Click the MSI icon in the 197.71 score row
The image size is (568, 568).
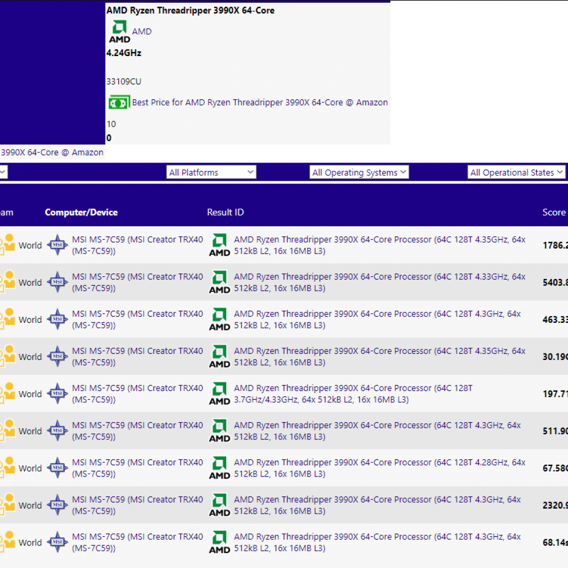pyautogui.click(x=57, y=393)
